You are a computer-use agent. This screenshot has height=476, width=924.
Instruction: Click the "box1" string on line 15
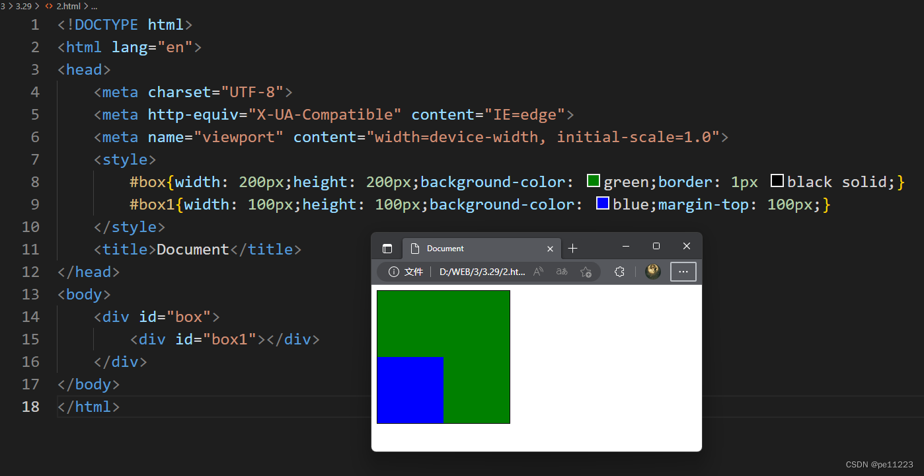(x=229, y=339)
